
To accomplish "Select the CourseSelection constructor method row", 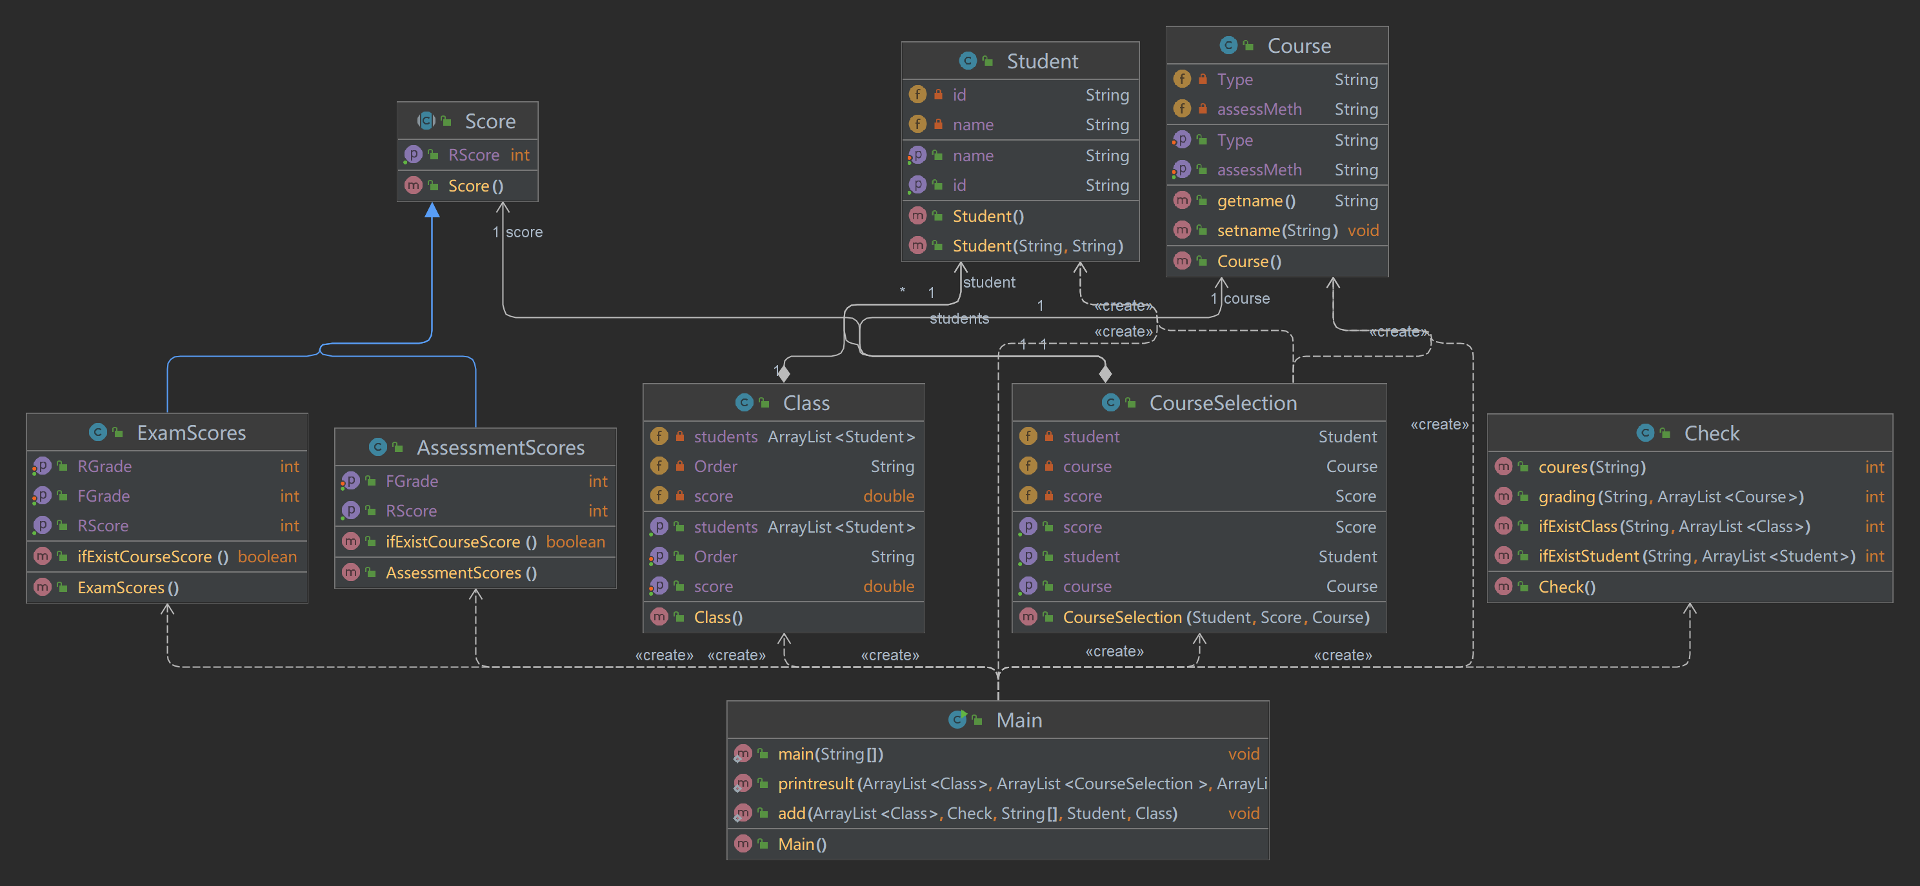I will click(x=1215, y=617).
